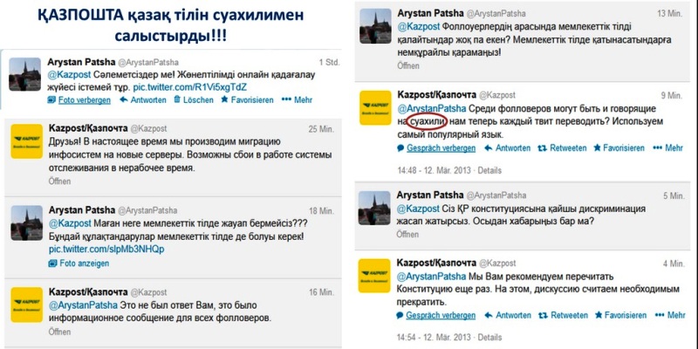Open the @ArystanPatsha mention in 16 Min. tweet
The height and width of the screenshot is (349, 698).
tap(83, 306)
